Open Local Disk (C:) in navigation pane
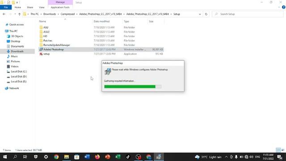This screenshot has width=286, height=161. (x=19, y=72)
